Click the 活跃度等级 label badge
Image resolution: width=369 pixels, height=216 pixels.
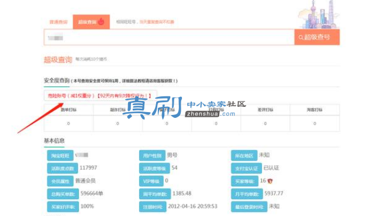154,168
